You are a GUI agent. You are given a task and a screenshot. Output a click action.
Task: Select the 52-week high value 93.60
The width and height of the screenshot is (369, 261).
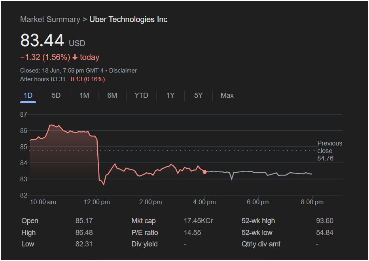tap(325, 221)
